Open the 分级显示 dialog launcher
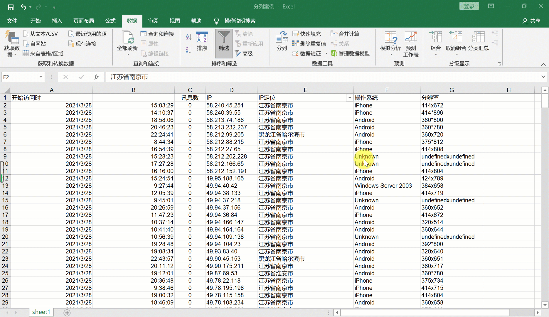Screen dimensions: 549x317 click(499, 64)
